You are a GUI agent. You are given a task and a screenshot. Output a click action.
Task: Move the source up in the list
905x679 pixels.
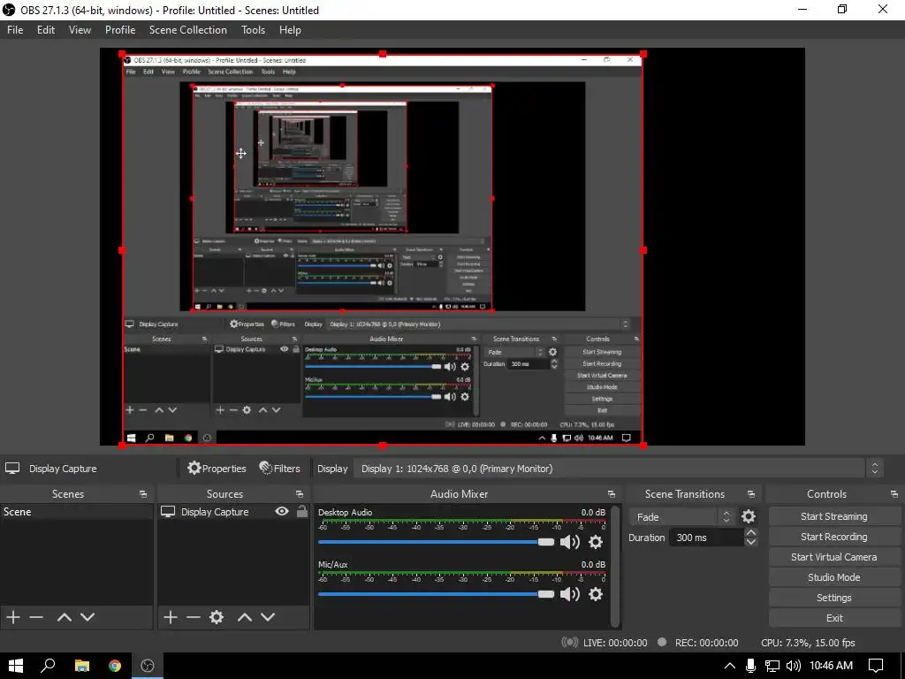(x=245, y=617)
